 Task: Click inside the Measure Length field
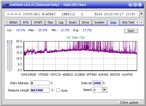pyautogui.click(x=40, y=90)
